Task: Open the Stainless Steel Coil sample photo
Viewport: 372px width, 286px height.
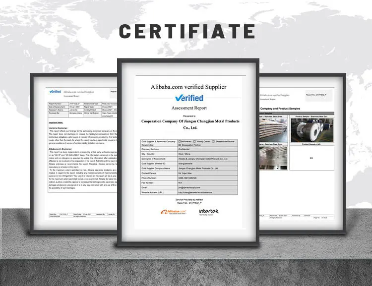Action: point(311,130)
